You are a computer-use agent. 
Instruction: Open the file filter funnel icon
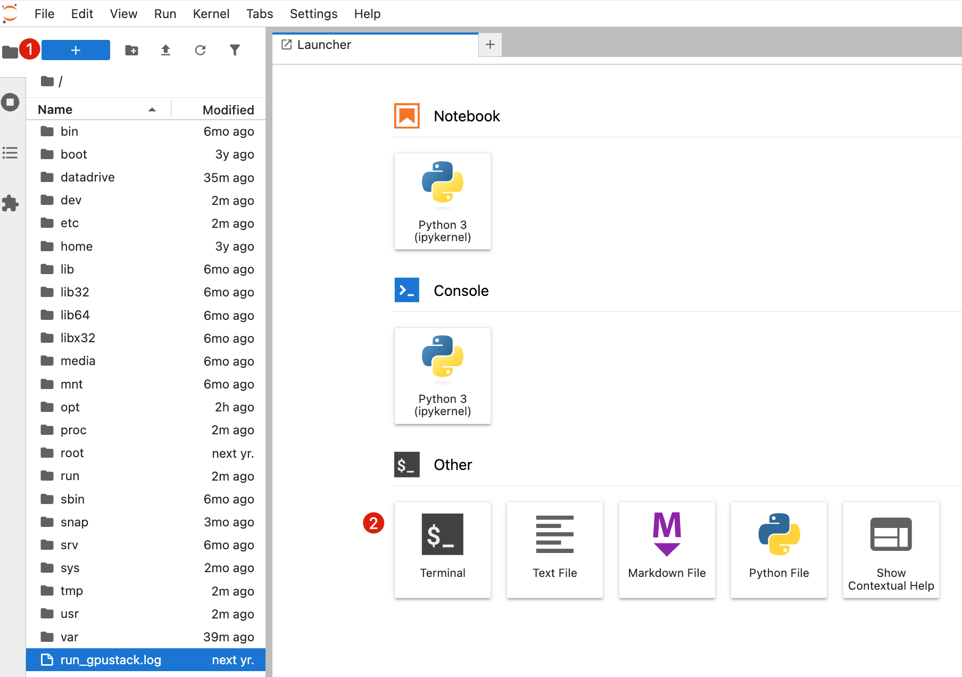235,50
